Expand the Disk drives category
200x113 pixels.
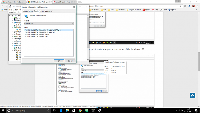tap(12, 25)
